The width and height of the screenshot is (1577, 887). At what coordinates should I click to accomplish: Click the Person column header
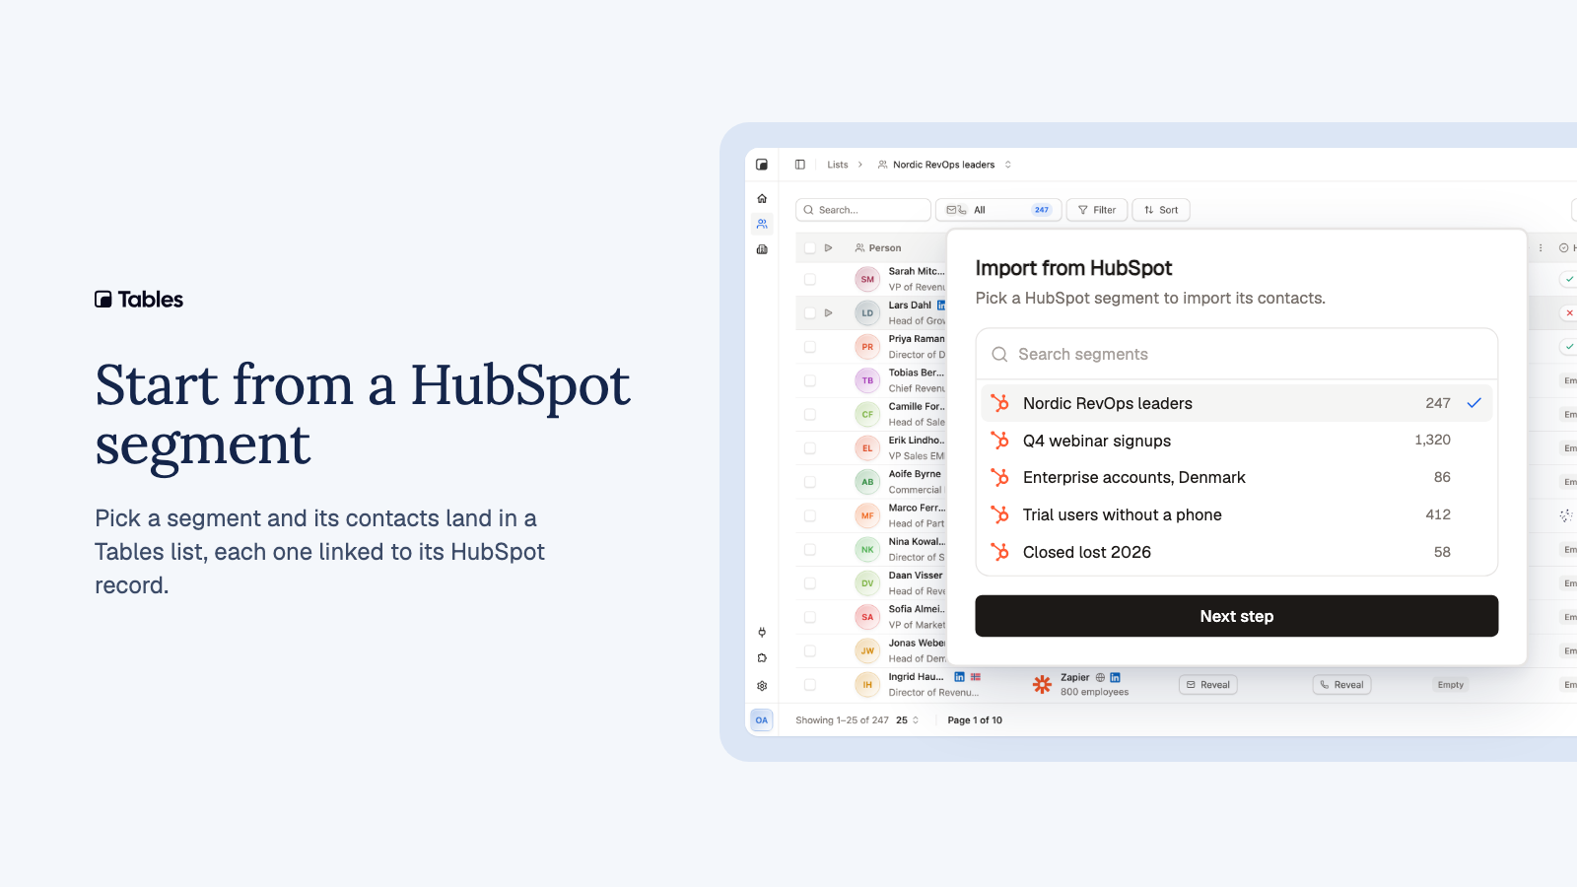click(878, 248)
